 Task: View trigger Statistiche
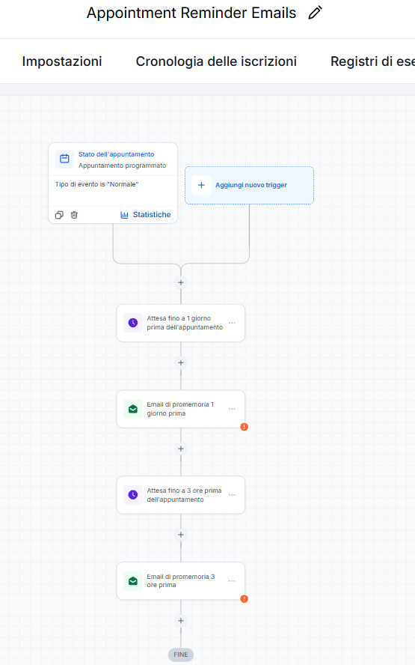(x=152, y=215)
